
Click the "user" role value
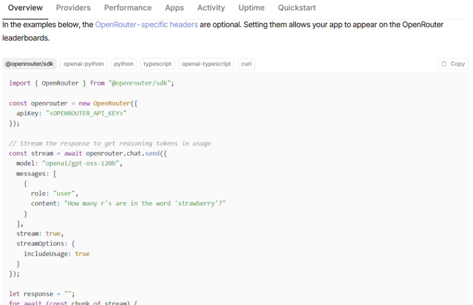click(64, 194)
